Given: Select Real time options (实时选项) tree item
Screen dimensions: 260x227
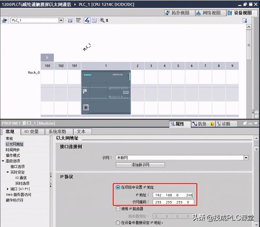Looking at the screenshot, I should [x=22, y=183].
